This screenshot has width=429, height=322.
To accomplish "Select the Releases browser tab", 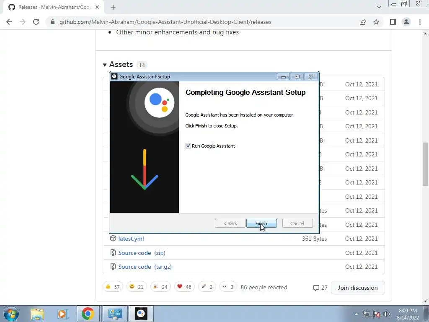I will pyautogui.click(x=53, y=8).
